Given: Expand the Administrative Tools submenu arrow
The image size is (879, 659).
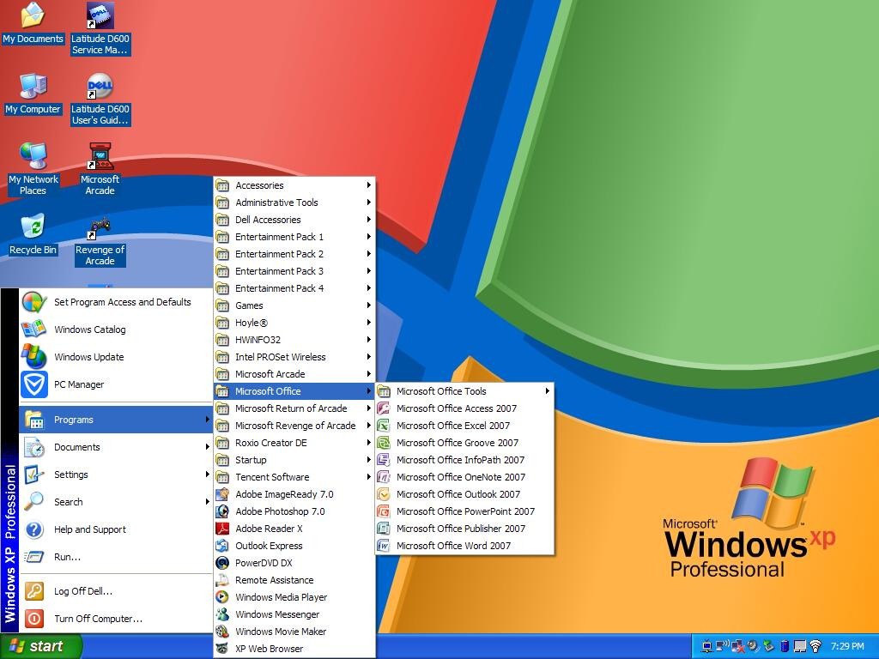Looking at the screenshot, I should (368, 203).
